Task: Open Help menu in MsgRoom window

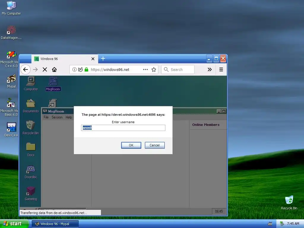Action: click(x=69, y=117)
